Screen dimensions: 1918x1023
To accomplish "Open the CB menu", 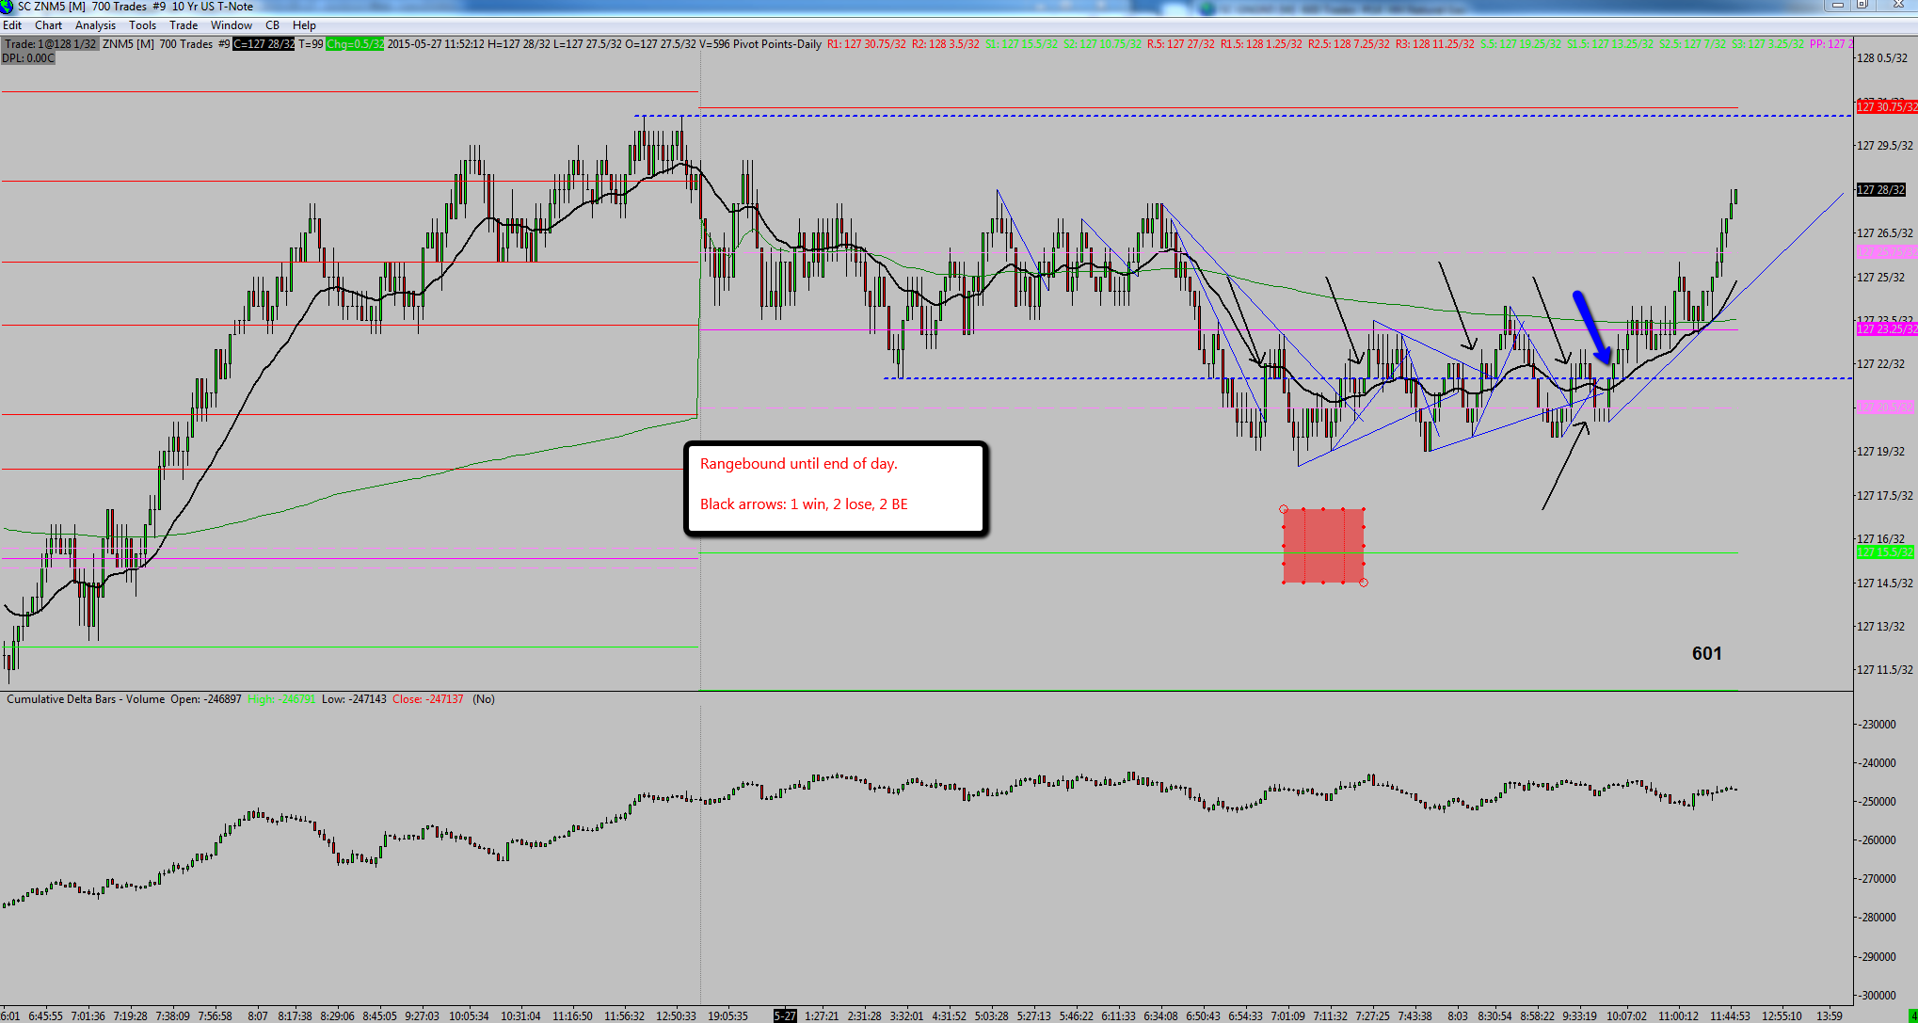I will tap(273, 25).
